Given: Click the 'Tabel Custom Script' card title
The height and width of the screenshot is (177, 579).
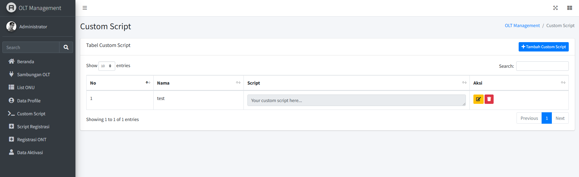Looking at the screenshot, I should pyautogui.click(x=108, y=45).
